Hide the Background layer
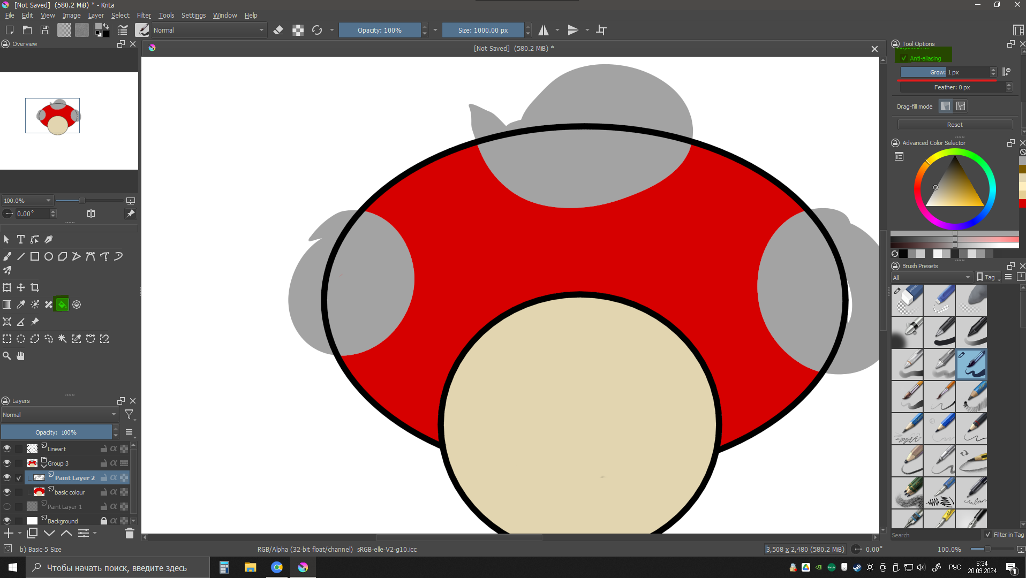 pos(7,521)
